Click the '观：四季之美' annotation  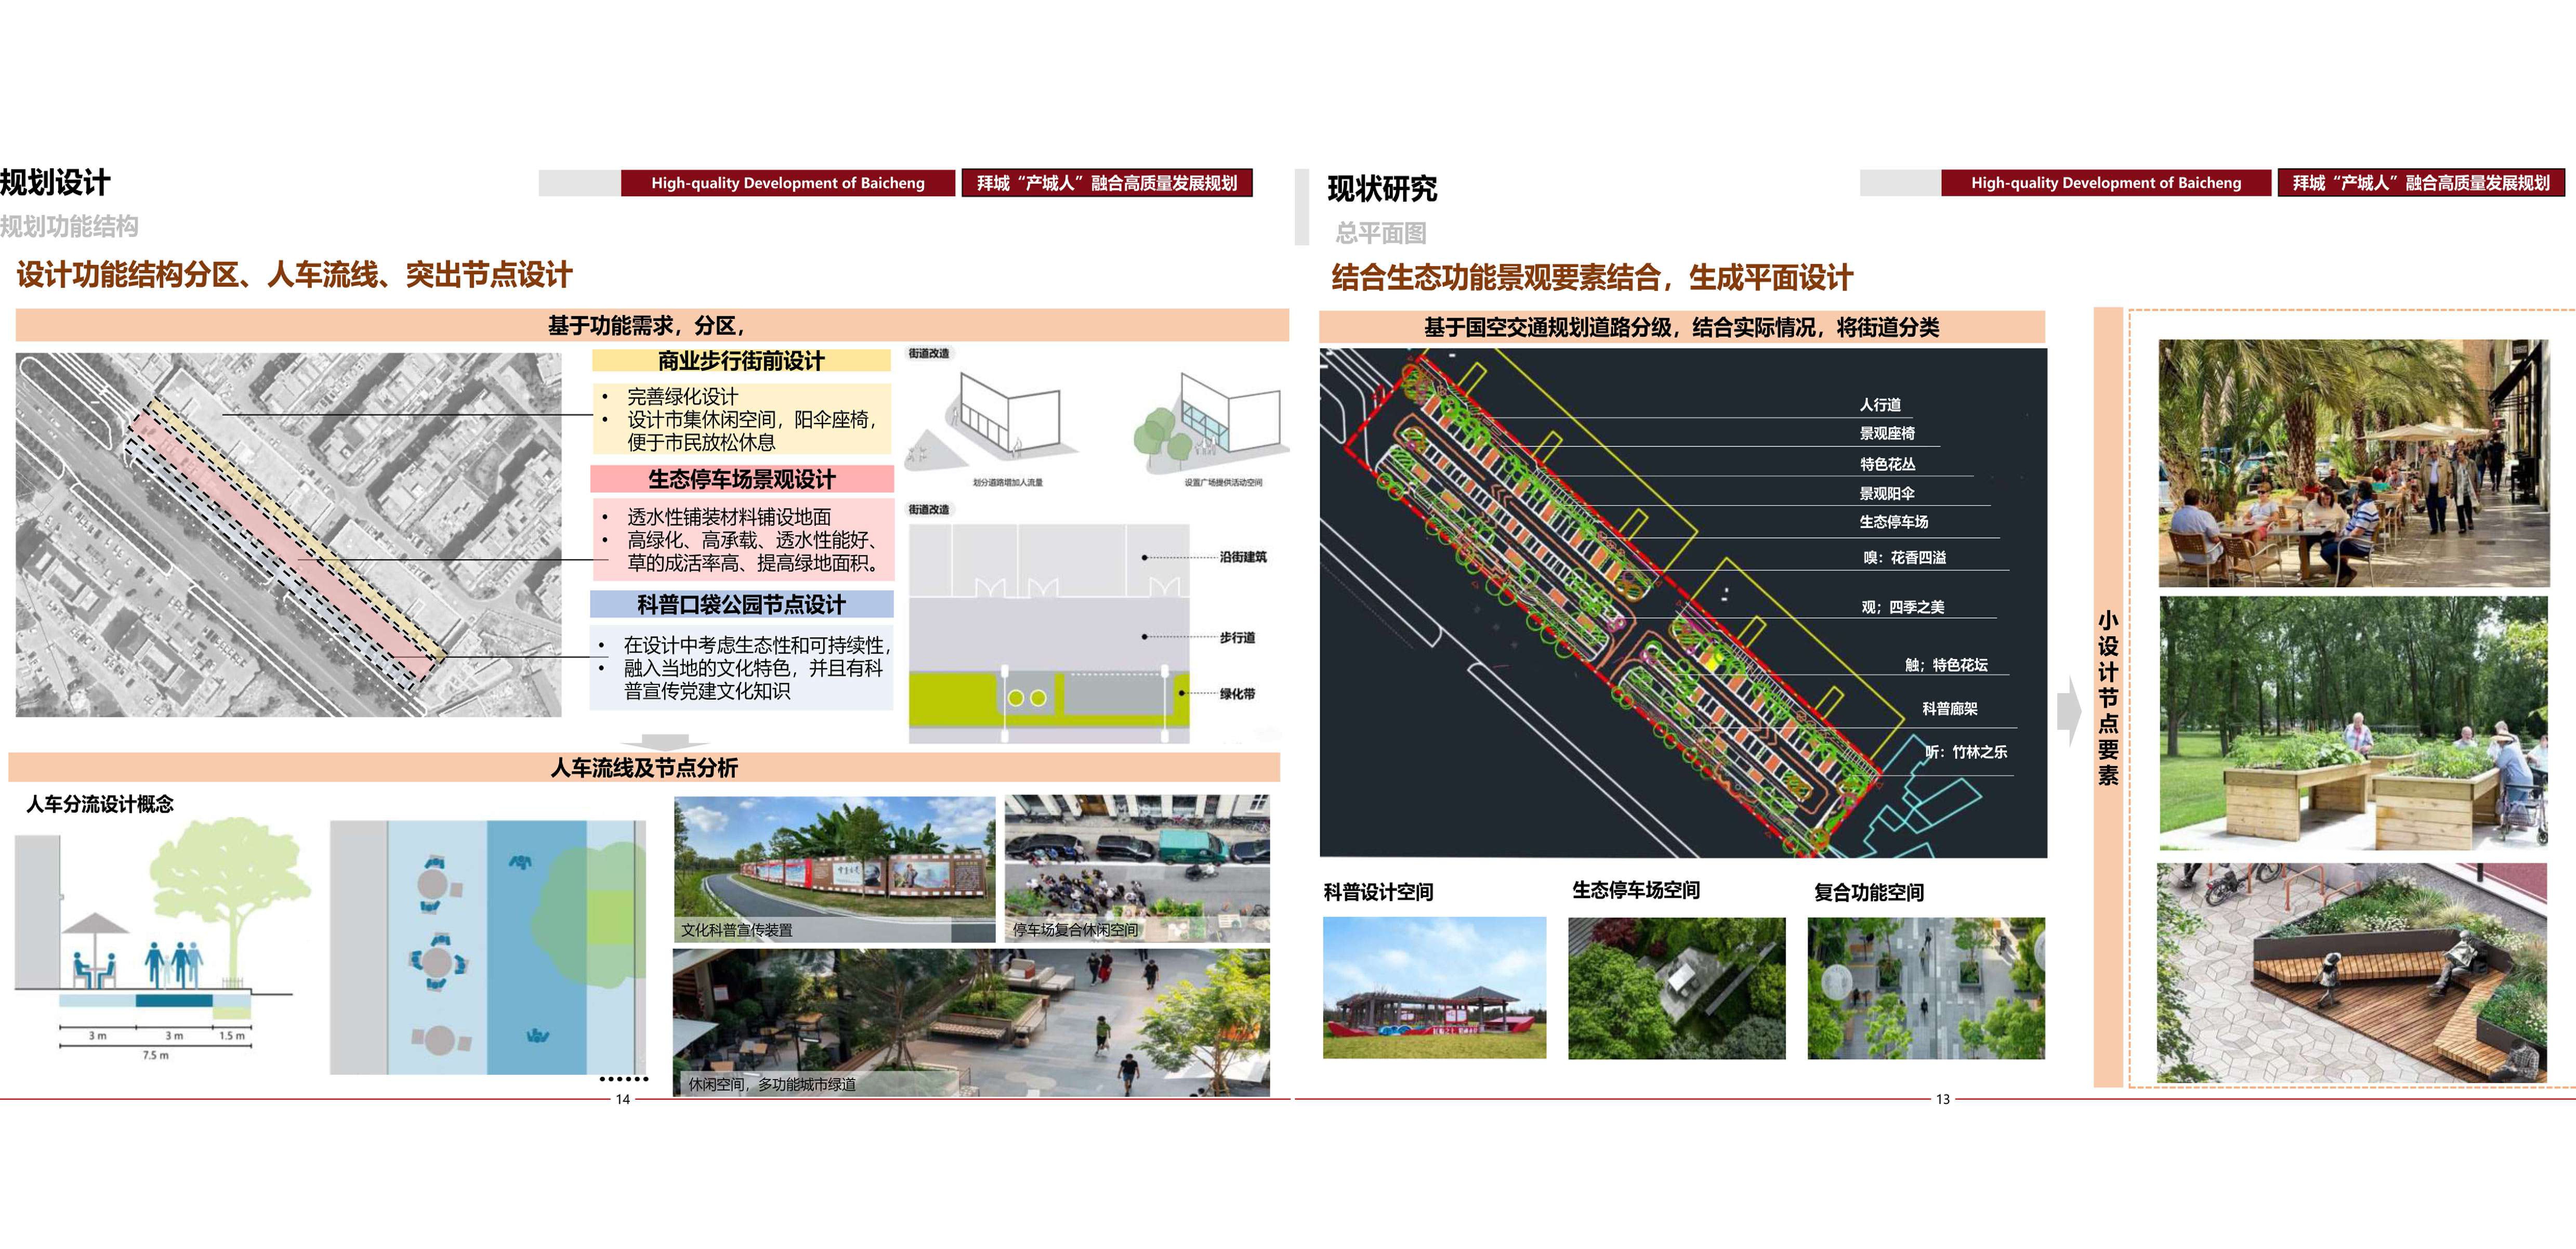1903,607
